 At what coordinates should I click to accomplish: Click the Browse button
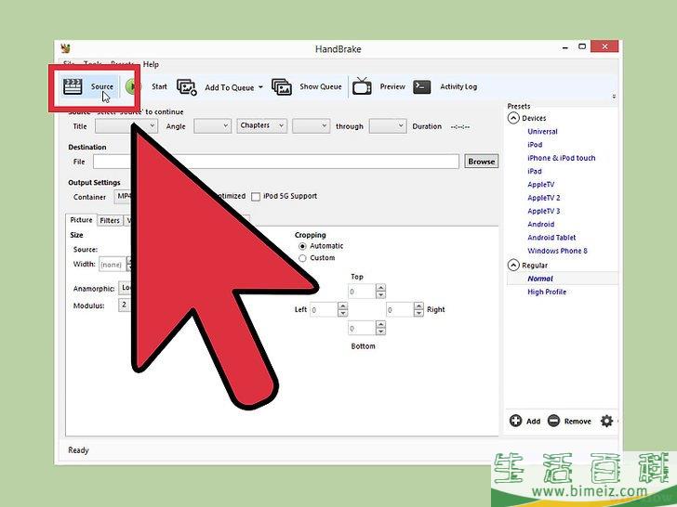pos(481,162)
